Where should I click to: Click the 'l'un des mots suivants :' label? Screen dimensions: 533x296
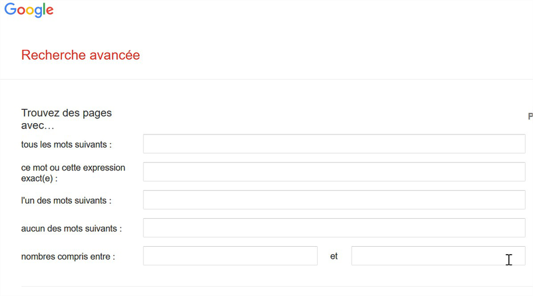pos(66,200)
